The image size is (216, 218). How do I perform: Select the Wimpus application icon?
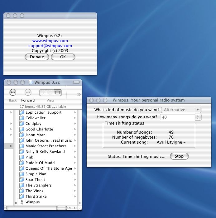coord(22,202)
